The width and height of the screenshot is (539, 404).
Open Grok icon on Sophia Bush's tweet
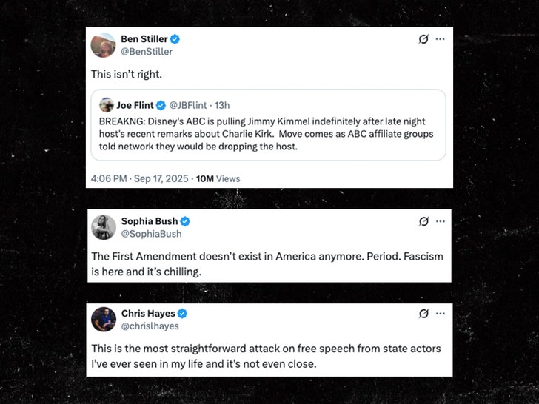[423, 221]
